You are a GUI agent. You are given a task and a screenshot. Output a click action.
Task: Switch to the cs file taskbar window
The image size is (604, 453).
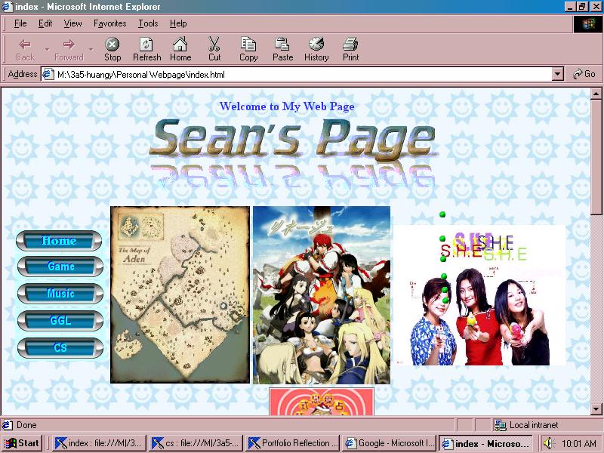pyautogui.click(x=196, y=443)
